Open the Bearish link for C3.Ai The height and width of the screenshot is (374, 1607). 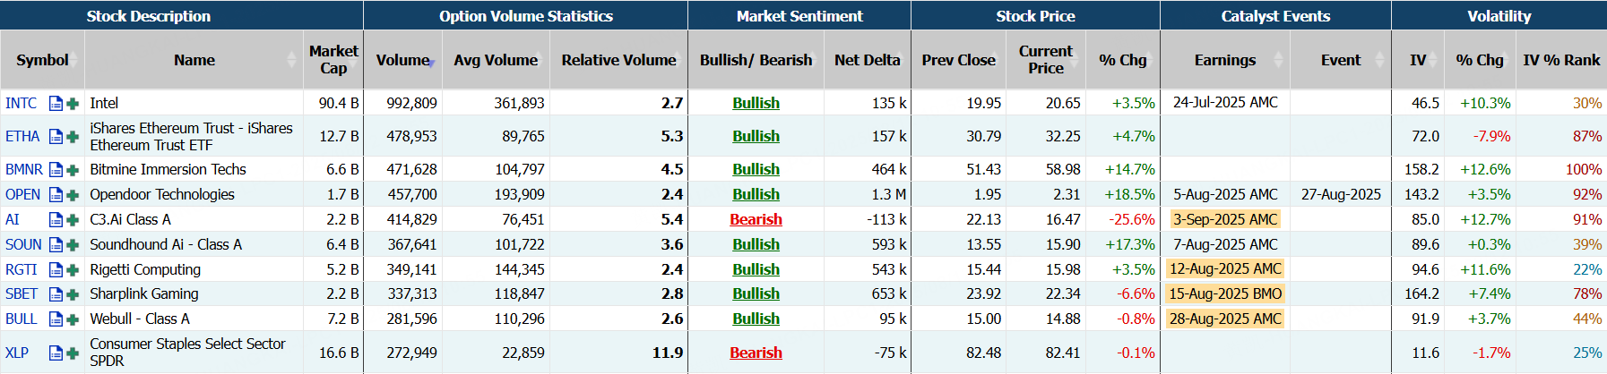[756, 219]
